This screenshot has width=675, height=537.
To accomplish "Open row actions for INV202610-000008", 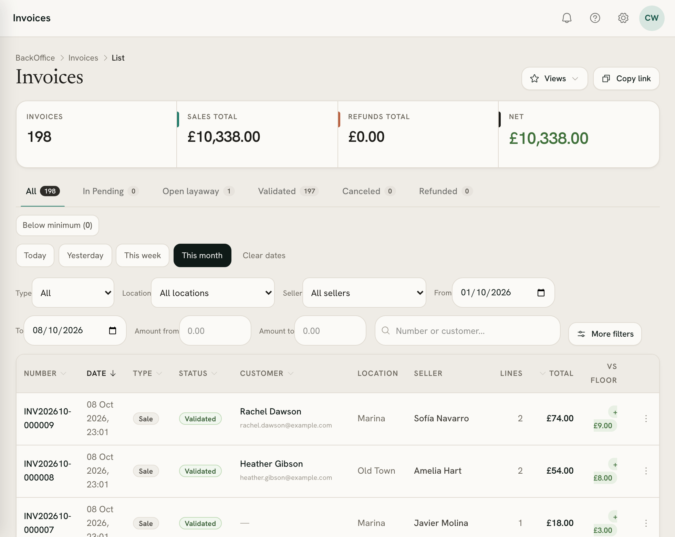I will coord(646,471).
